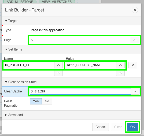The height and width of the screenshot is (136, 144).
Task: Collapse the Set Items section
Action: (6, 49)
